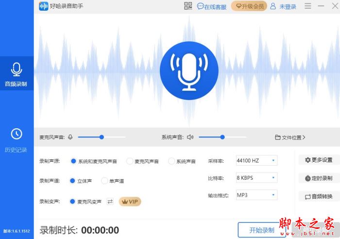Expand the 输出格式 MP3 dropdown
The image size is (340, 239).
click(256, 195)
